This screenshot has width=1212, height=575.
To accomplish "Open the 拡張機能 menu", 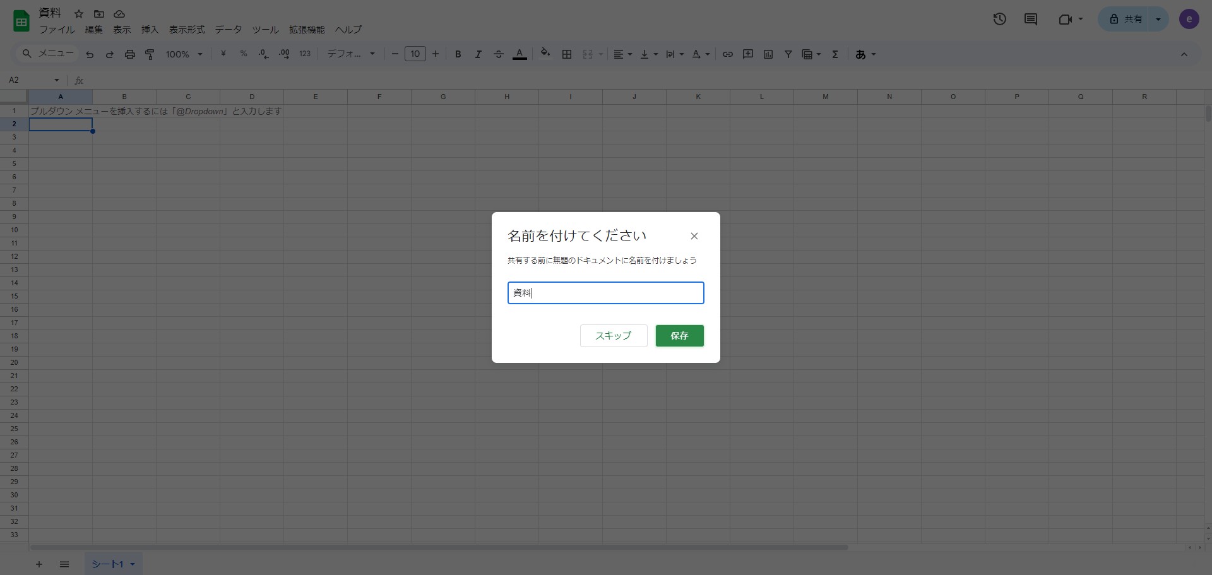I will 307,30.
